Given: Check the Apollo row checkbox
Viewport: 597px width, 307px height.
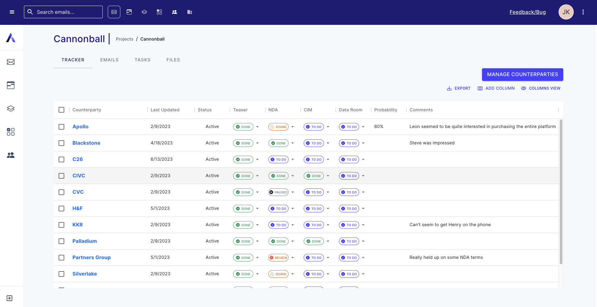Looking at the screenshot, I should (x=61, y=127).
